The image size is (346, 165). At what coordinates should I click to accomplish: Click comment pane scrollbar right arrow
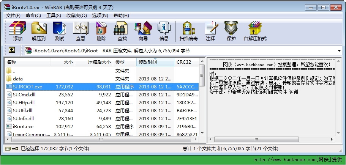332,139
